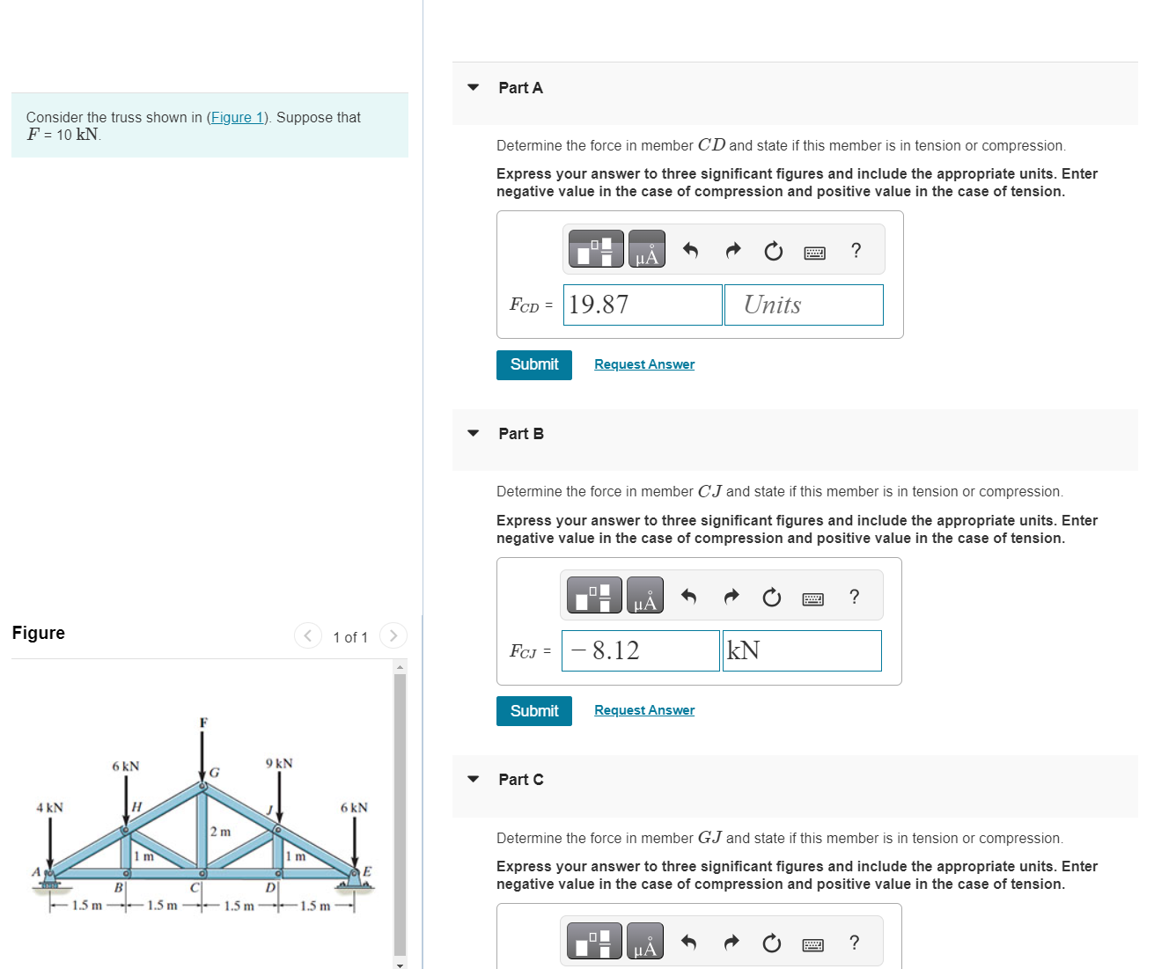Click the help question mark in Part A toolbar
Viewport: 1154px width, 969px height.
pyautogui.click(x=856, y=251)
